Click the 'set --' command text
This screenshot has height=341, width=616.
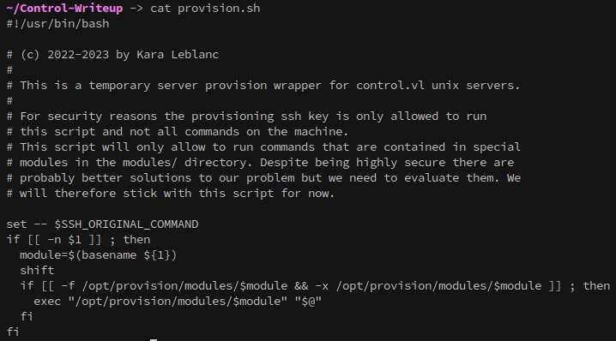tap(27, 224)
